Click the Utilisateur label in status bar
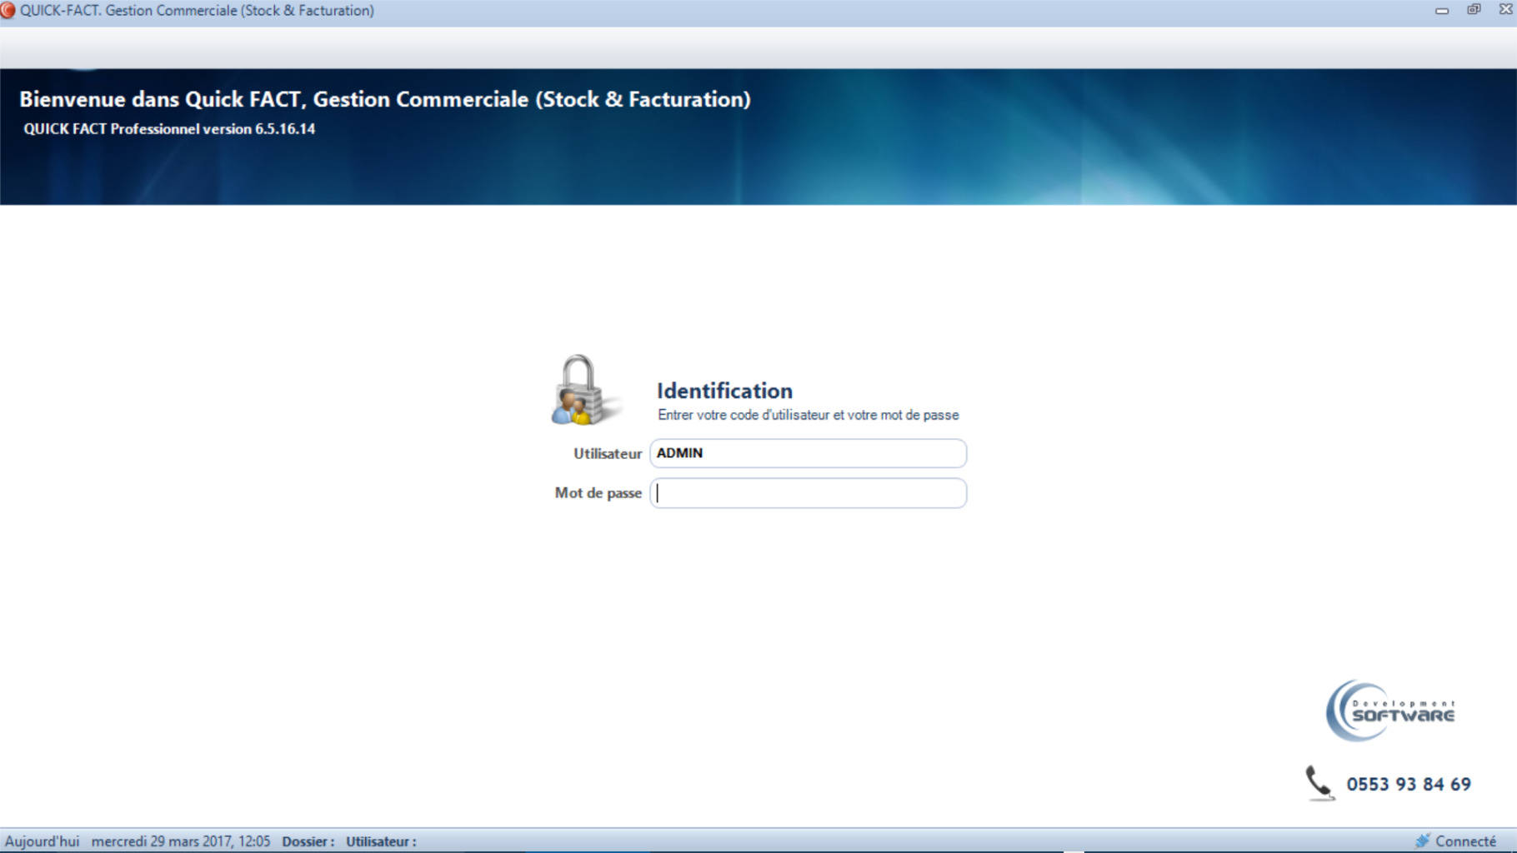1517x853 pixels. tap(381, 841)
